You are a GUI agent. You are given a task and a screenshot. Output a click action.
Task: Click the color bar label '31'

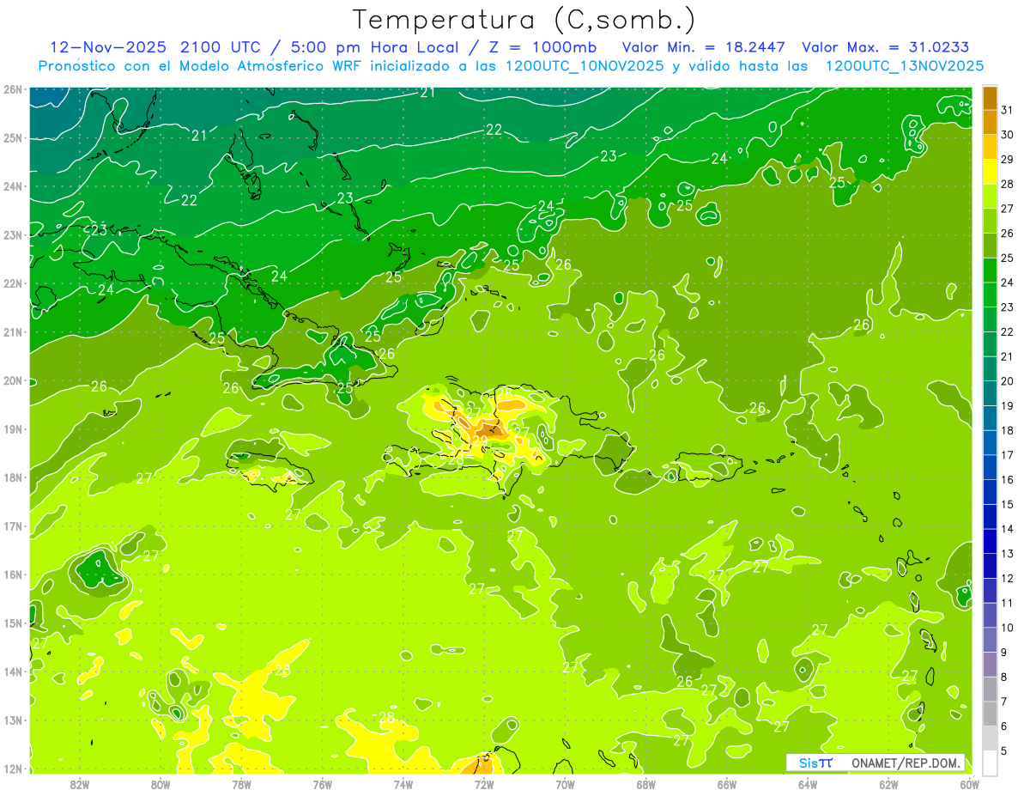1009,109
